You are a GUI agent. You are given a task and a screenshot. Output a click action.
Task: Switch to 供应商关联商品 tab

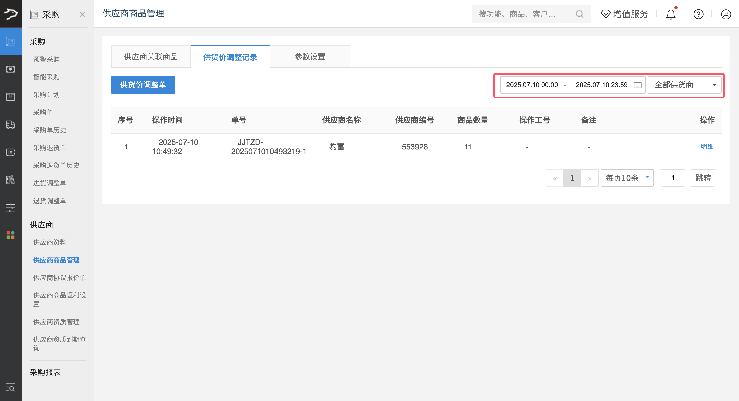tap(151, 57)
